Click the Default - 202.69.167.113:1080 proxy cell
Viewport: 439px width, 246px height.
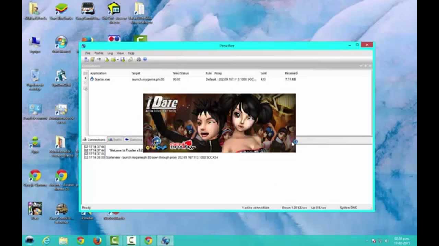point(231,79)
